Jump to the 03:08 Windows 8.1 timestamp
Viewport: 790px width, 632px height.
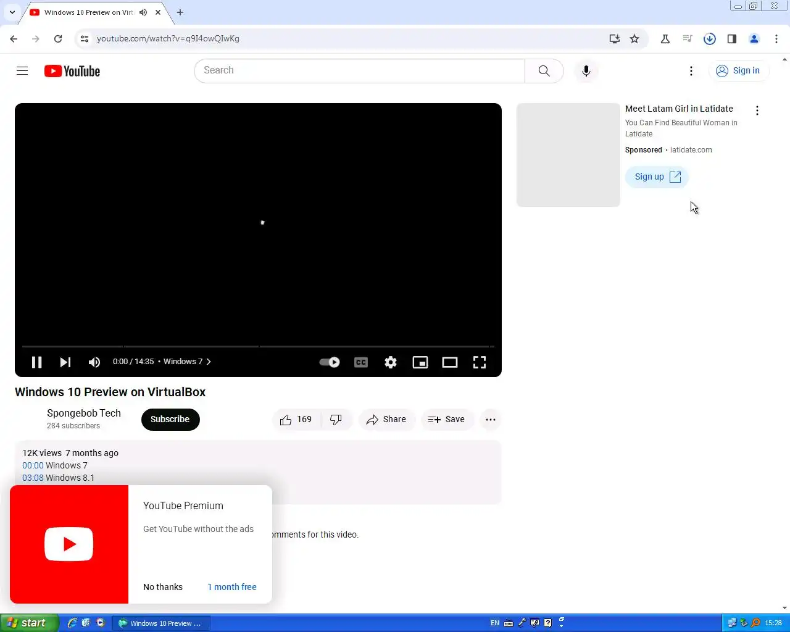[33, 478]
